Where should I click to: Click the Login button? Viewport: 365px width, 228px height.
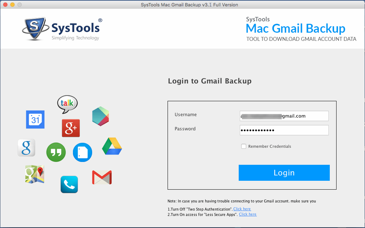click(284, 173)
